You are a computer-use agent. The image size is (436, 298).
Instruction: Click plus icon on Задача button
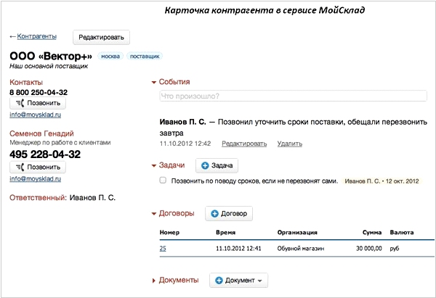tap(205, 165)
